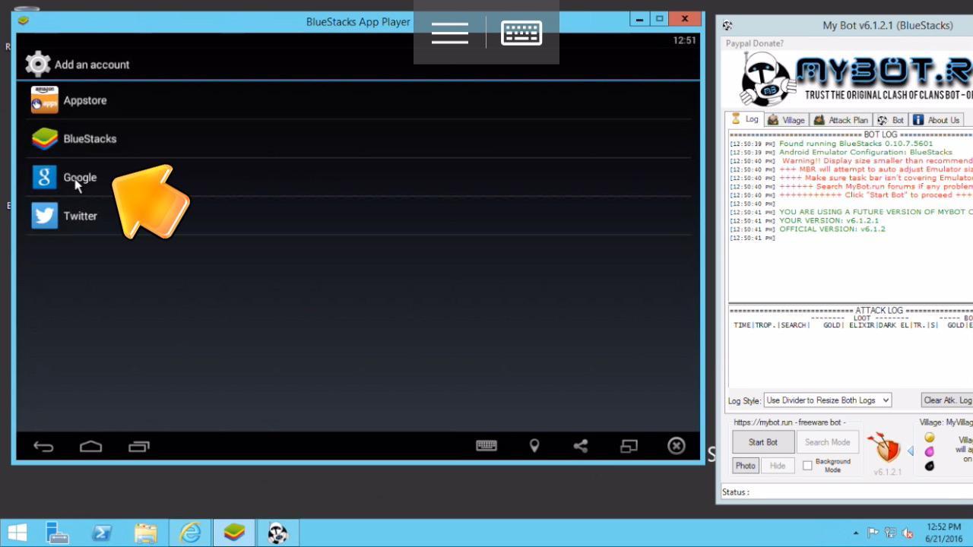Select the Google account option
The image size is (973, 547).
(x=357, y=177)
